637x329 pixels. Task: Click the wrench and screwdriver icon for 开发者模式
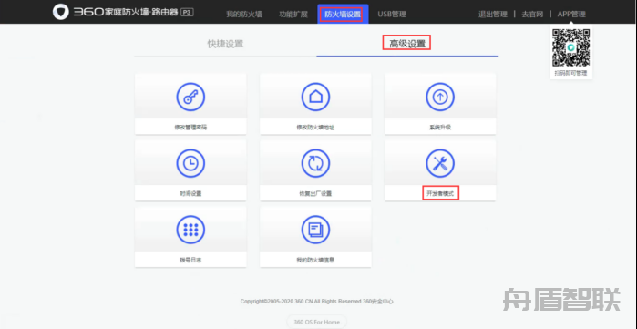pyautogui.click(x=440, y=163)
